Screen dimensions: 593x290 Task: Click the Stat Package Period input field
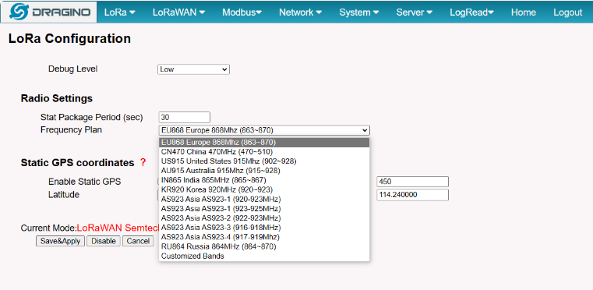(185, 118)
